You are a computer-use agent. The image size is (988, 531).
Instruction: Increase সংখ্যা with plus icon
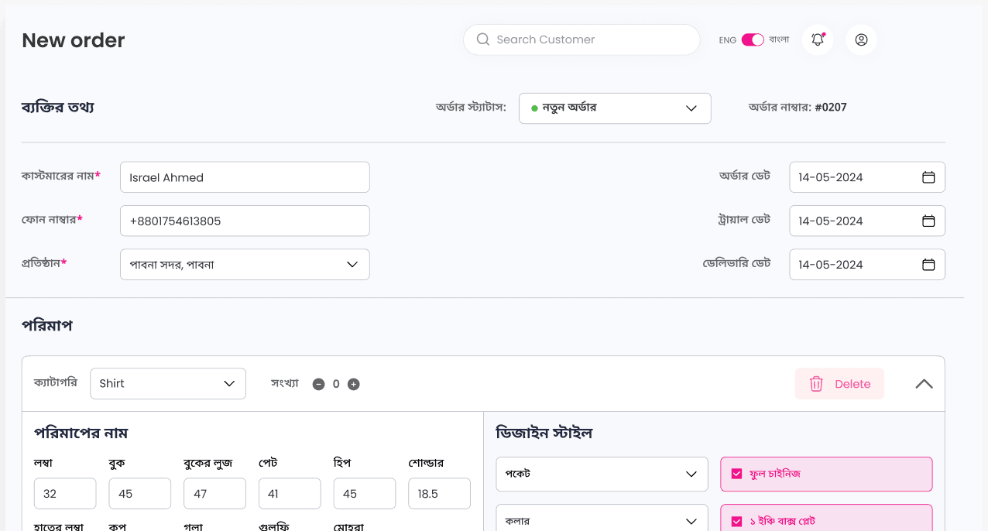354,384
